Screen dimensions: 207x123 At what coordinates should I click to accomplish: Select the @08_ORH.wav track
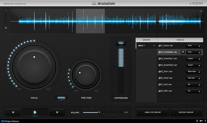[180, 91]
